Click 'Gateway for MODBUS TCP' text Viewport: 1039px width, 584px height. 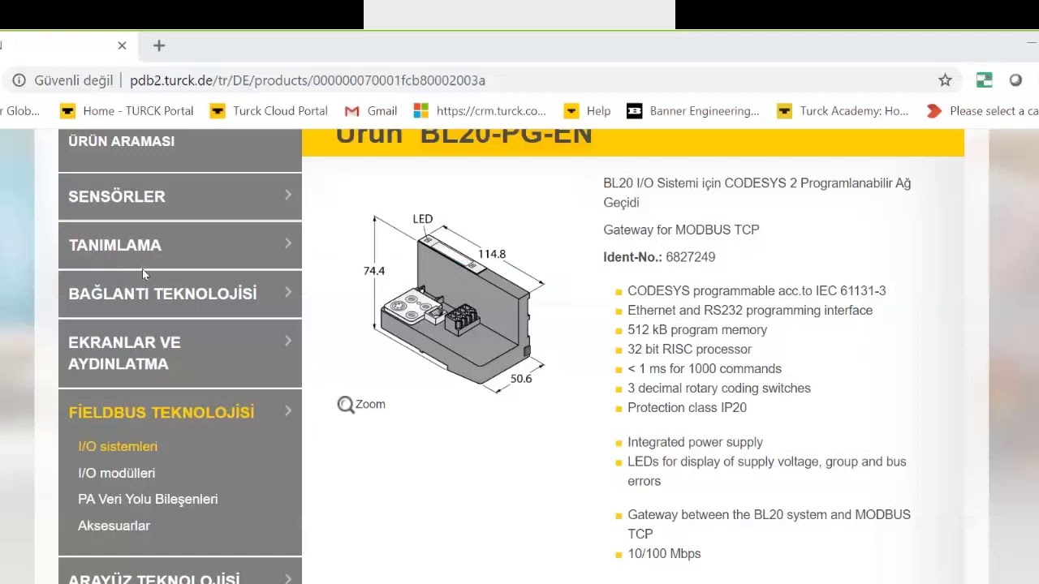point(681,230)
